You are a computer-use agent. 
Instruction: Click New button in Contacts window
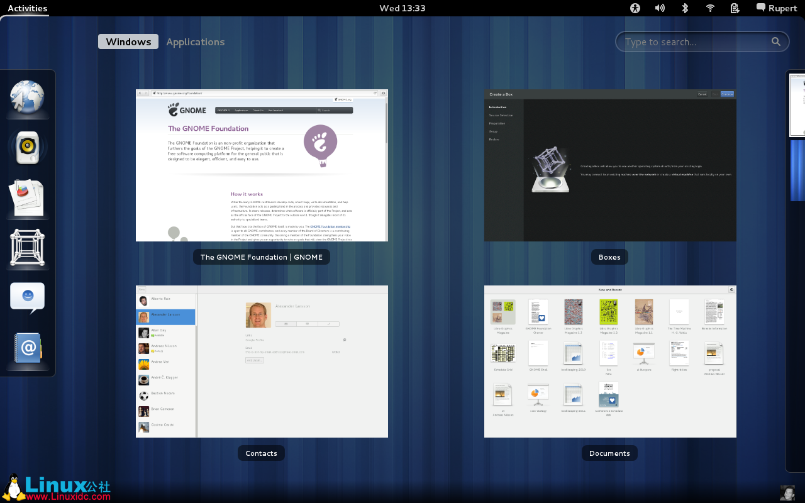point(142,290)
